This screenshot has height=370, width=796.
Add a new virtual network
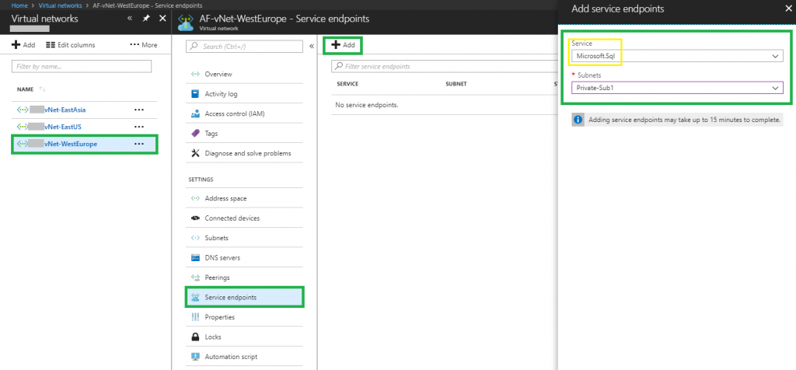[x=23, y=44]
